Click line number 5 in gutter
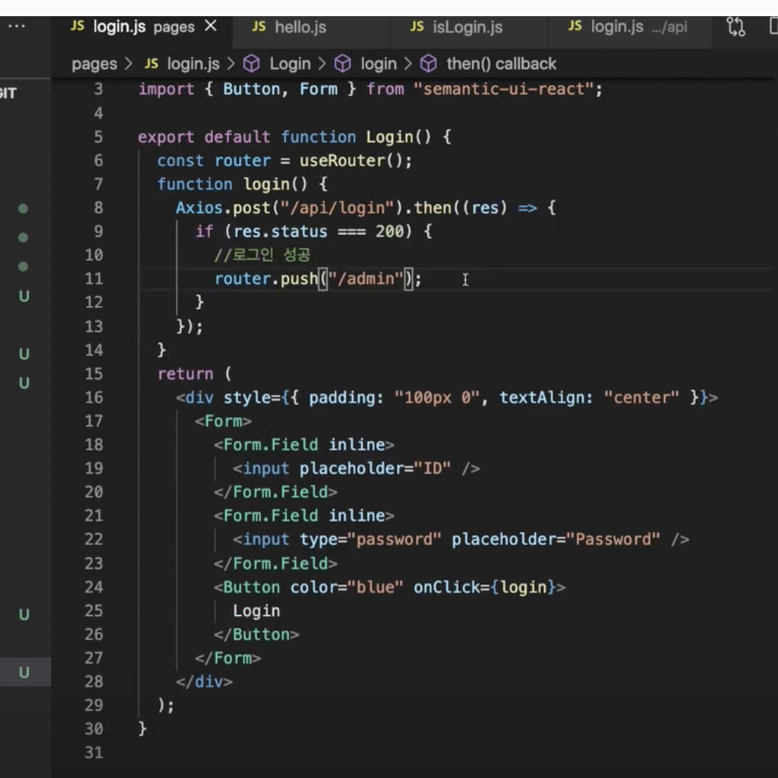The width and height of the screenshot is (778, 778). [x=98, y=137]
